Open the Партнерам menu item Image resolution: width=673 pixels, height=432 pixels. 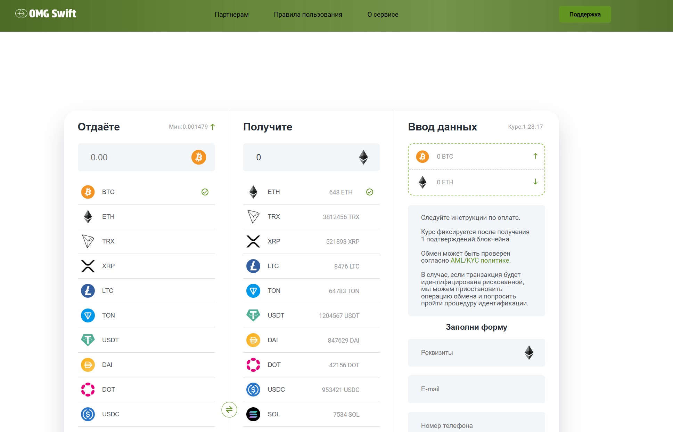(x=231, y=14)
